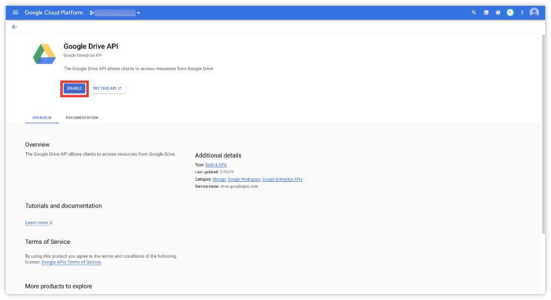Switch to the DOCUMENTATION tab
The height and width of the screenshot is (300, 551).
point(82,118)
